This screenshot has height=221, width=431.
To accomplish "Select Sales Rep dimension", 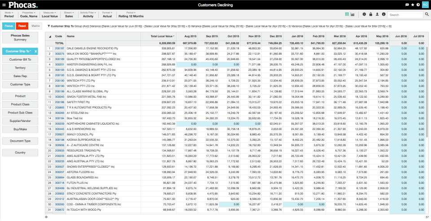I will coord(20,76).
